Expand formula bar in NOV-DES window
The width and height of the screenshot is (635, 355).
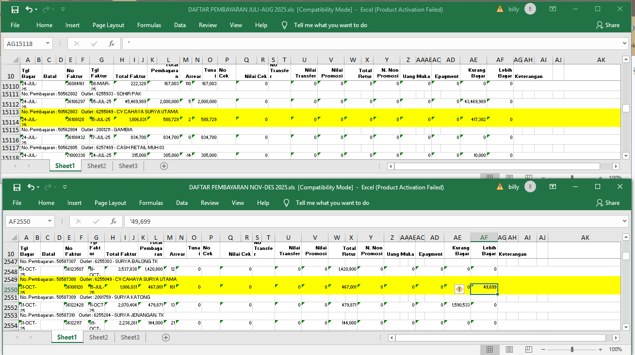[x=624, y=221]
